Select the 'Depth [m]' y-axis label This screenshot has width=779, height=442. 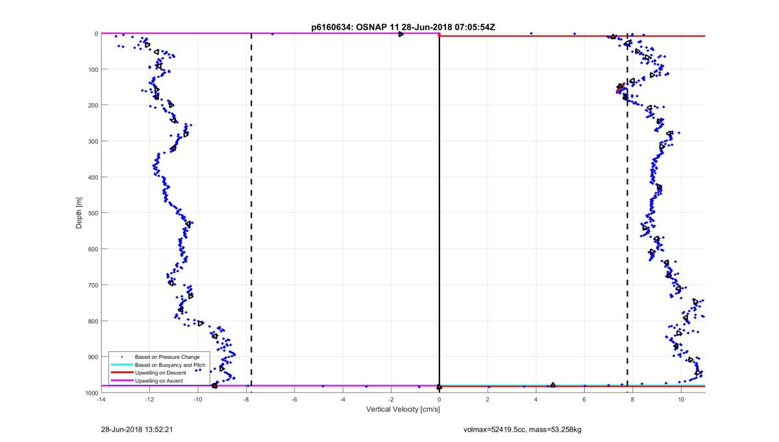click(x=79, y=213)
